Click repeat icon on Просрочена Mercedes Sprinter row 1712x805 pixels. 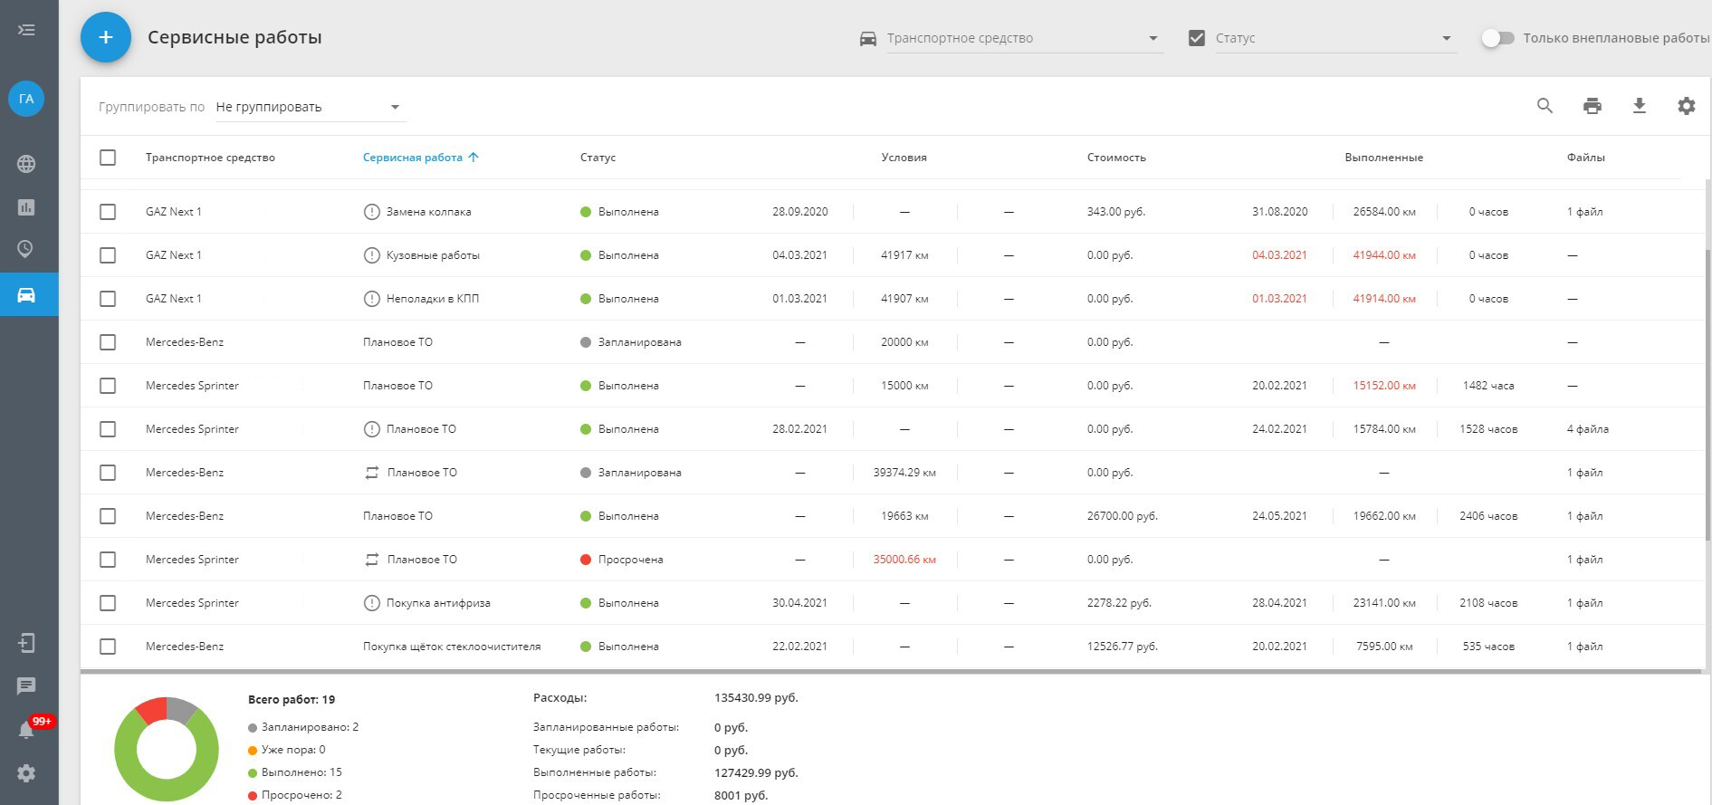point(372,560)
